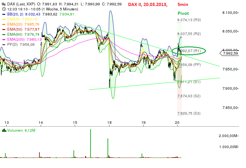Click the yellow EMA(9) legend dash

coord(4,19)
